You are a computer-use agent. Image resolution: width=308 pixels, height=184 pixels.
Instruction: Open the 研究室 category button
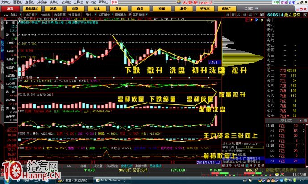(205, 8)
